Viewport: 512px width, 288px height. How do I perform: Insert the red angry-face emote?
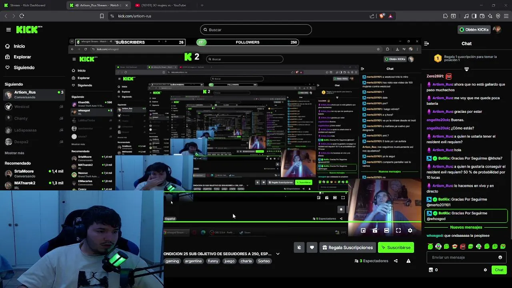[462, 246]
